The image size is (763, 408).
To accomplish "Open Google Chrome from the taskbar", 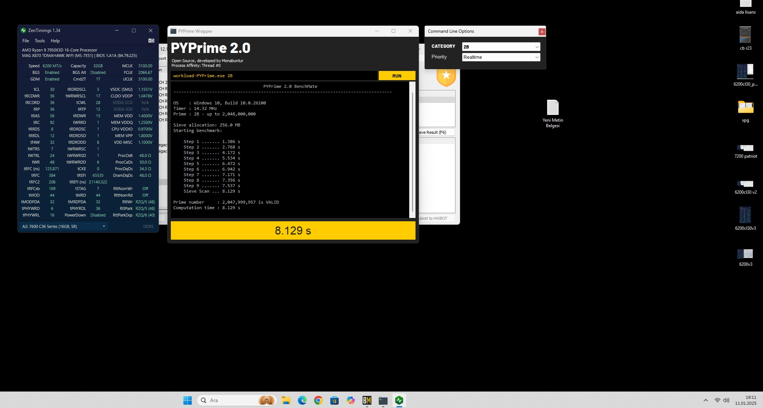I will click(x=318, y=400).
